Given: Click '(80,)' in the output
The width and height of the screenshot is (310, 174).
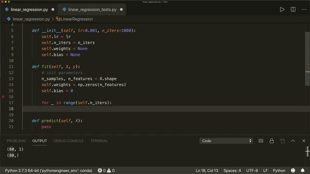Looking at the screenshot, I should 13,156.
